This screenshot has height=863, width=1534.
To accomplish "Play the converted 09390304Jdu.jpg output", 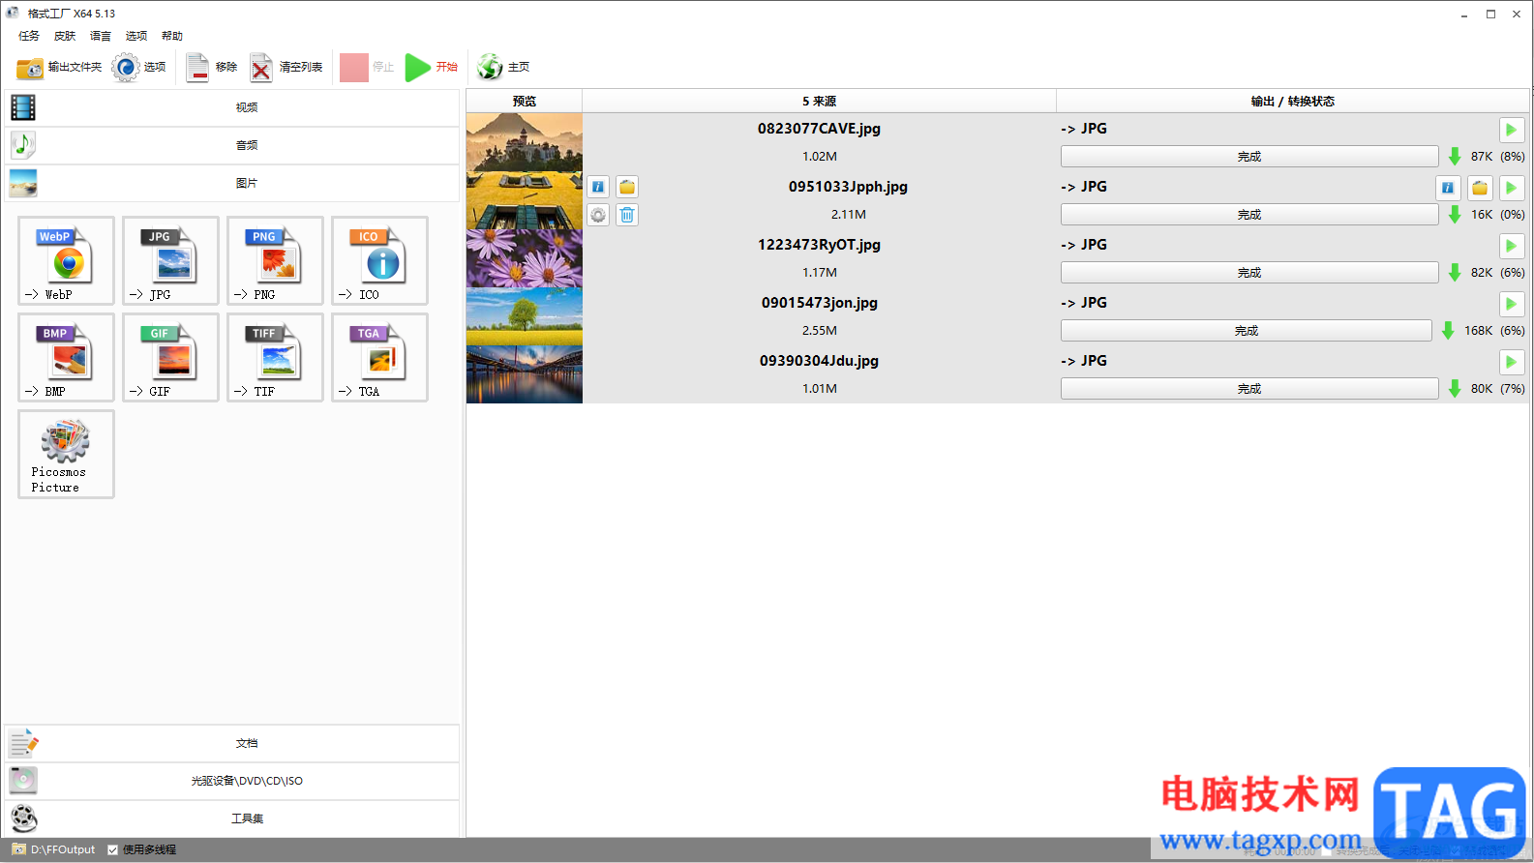I will tap(1511, 362).
